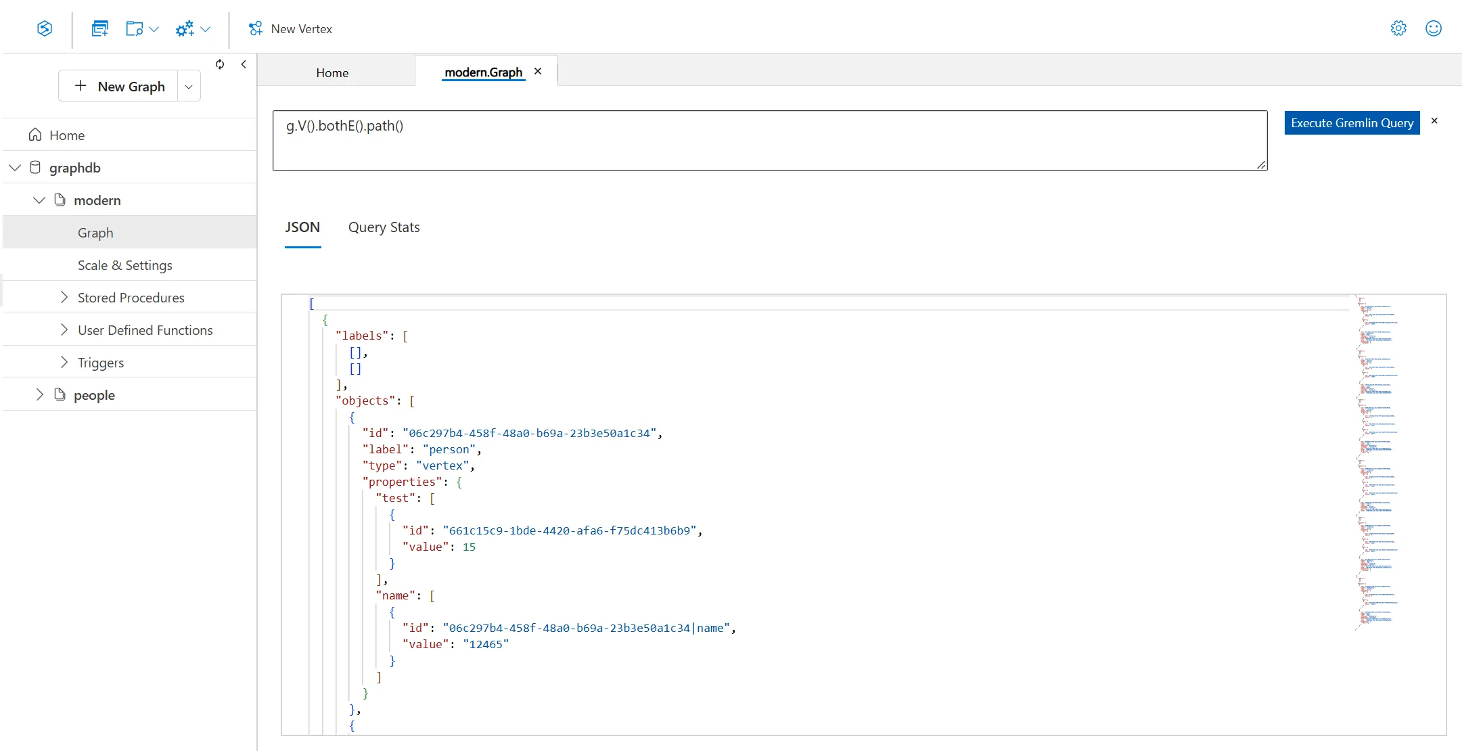The width and height of the screenshot is (1462, 751).
Task: Click the graphdb database icon
Action: tap(36, 167)
